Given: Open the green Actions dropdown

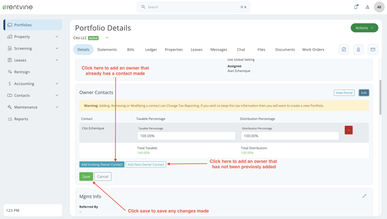Looking at the screenshot, I should [x=364, y=28].
